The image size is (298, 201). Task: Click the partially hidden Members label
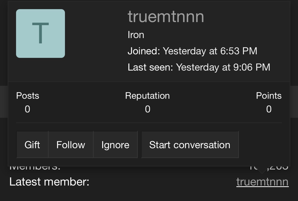pyautogui.click(x=35, y=168)
